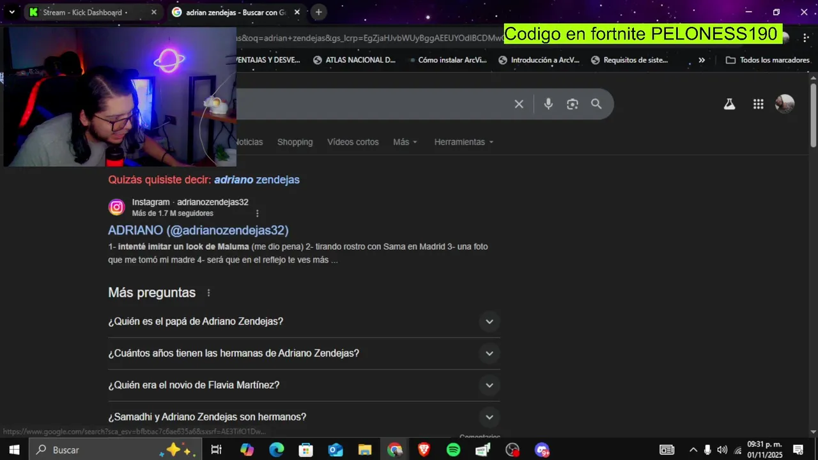Click the page vertical scrollbar
818x460 pixels.
tap(813, 115)
